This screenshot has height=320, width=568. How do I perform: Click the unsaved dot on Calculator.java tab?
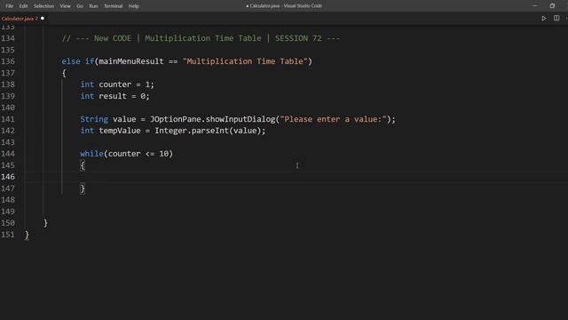43,18
